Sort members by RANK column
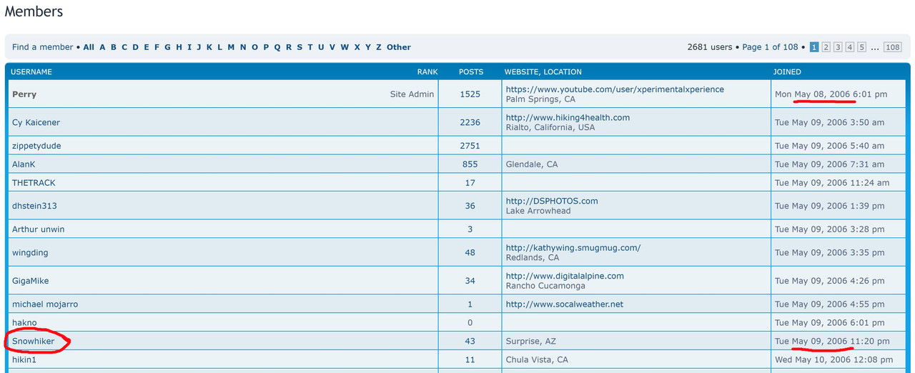 [x=427, y=71]
